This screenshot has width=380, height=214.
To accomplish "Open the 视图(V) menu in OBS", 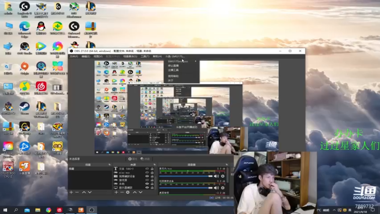I will tap(98, 56).
